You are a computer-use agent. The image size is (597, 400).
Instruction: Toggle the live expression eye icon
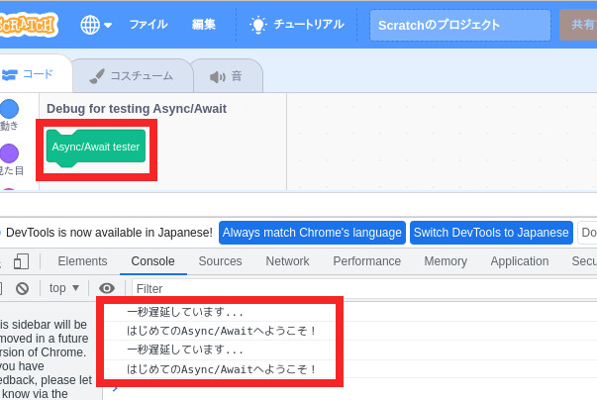(x=107, y=288)
